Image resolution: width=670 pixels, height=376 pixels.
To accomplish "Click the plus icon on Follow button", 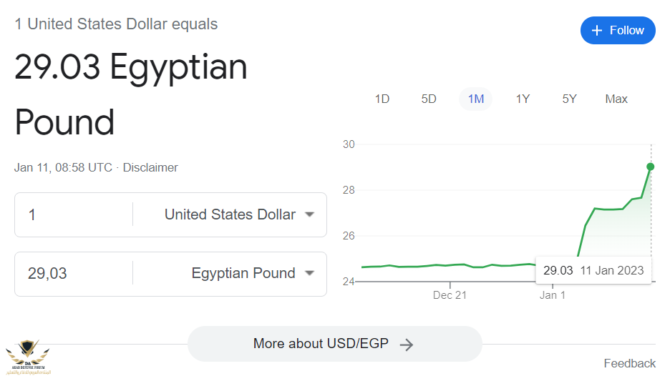I will pos(597,30).
